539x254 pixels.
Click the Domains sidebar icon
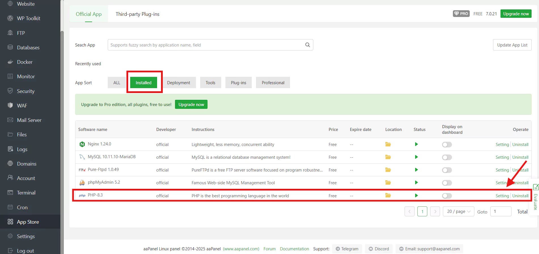10,164
